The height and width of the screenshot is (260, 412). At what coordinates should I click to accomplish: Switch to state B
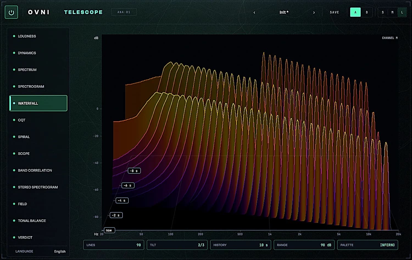click(x=367, y=12)
